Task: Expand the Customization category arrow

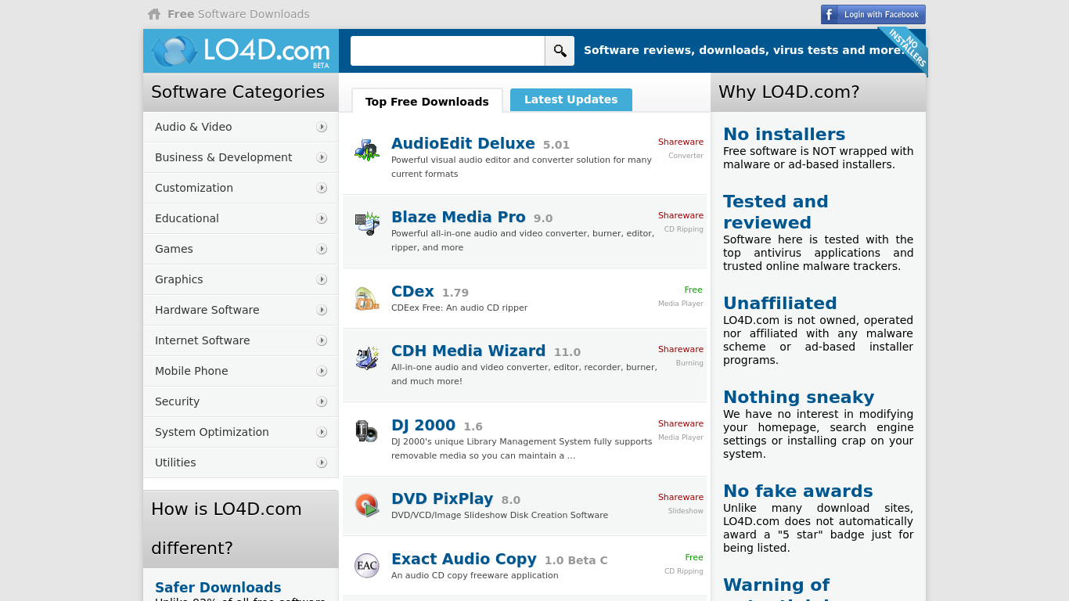Action: (322, 188)
